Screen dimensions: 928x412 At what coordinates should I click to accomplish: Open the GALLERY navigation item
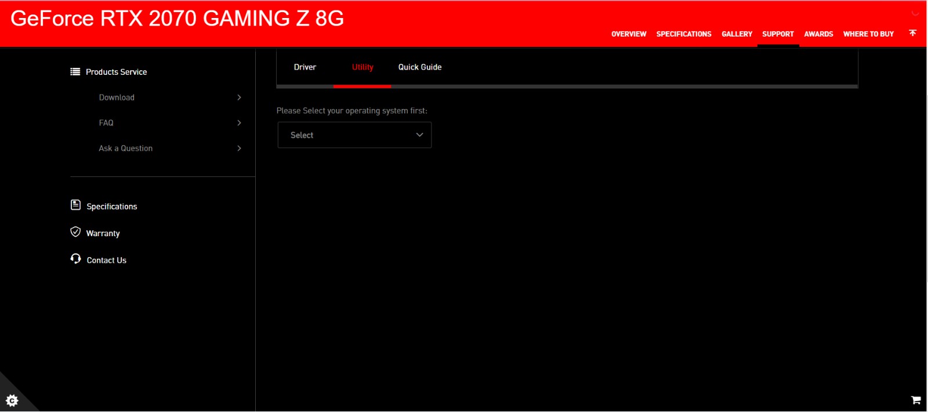[737, 34]
